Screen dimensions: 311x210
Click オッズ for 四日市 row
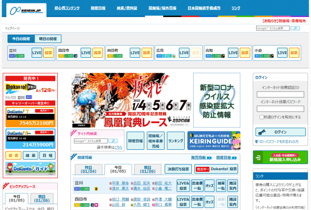click(209, 202)
